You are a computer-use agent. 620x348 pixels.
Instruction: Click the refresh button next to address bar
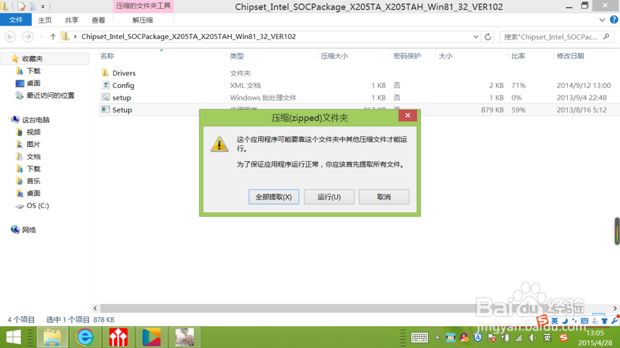point(488,37)
